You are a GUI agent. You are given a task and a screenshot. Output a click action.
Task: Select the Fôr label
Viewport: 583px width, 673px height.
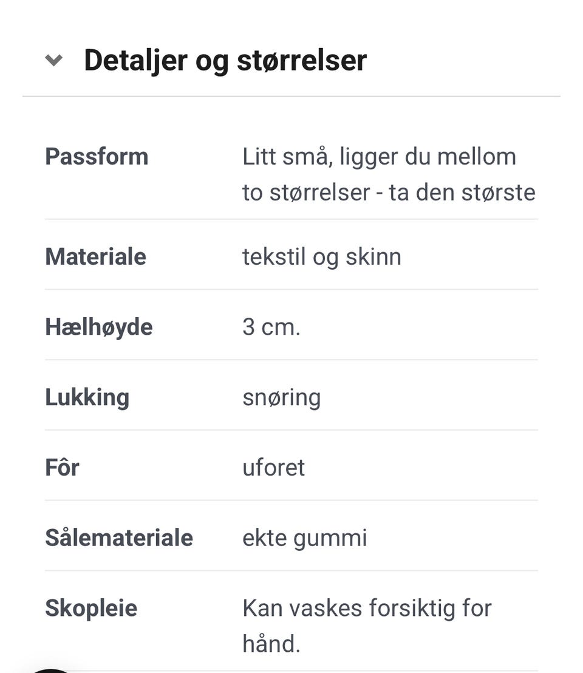coord(62,468)
